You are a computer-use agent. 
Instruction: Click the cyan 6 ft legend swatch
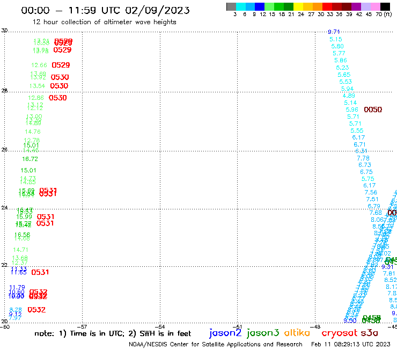click(x=241, y=6)
